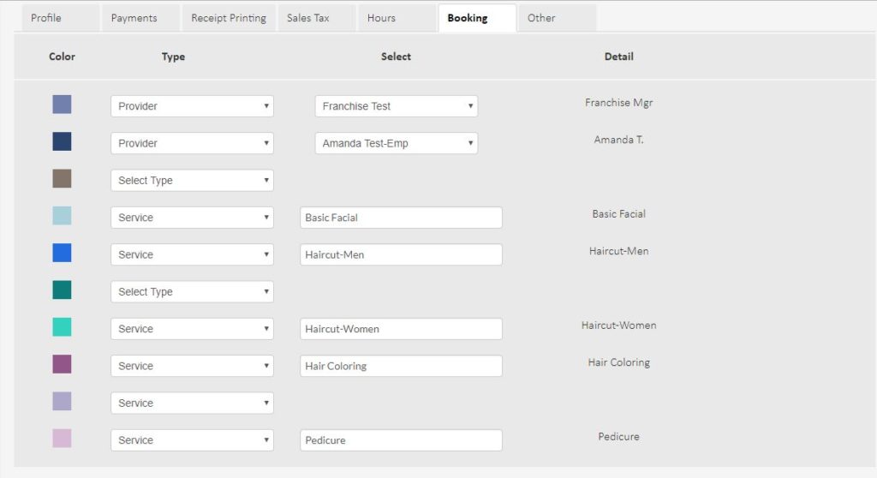The image size is (877, 478).
Task: Open the Amanda Test-Emp select dropdown
Action: pos(396,143)
